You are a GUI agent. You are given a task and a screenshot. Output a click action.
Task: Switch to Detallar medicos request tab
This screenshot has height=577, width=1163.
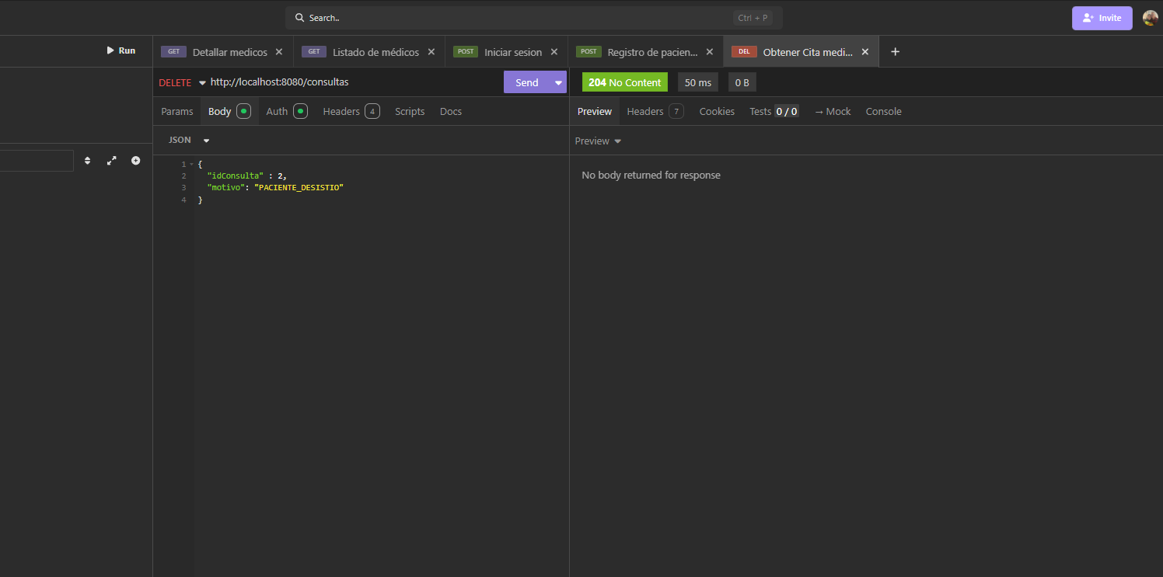point(222,52)
